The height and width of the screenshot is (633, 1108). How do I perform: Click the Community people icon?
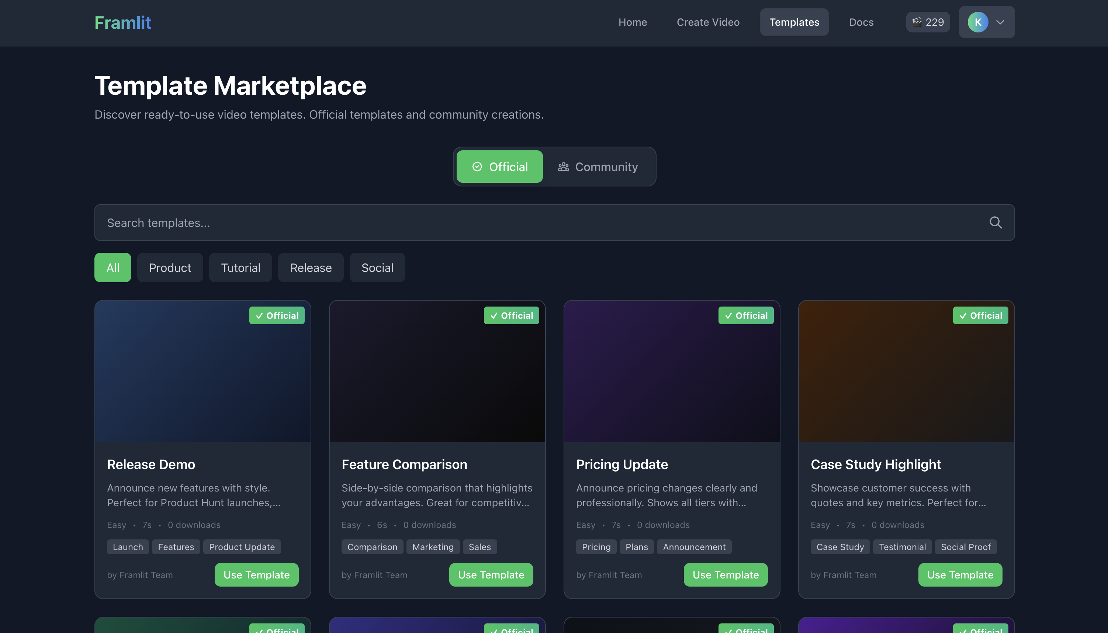pos(564,167)
